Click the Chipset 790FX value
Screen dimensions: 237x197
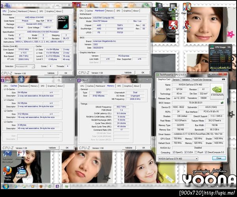pyautogui.click(x=120, y=25)
